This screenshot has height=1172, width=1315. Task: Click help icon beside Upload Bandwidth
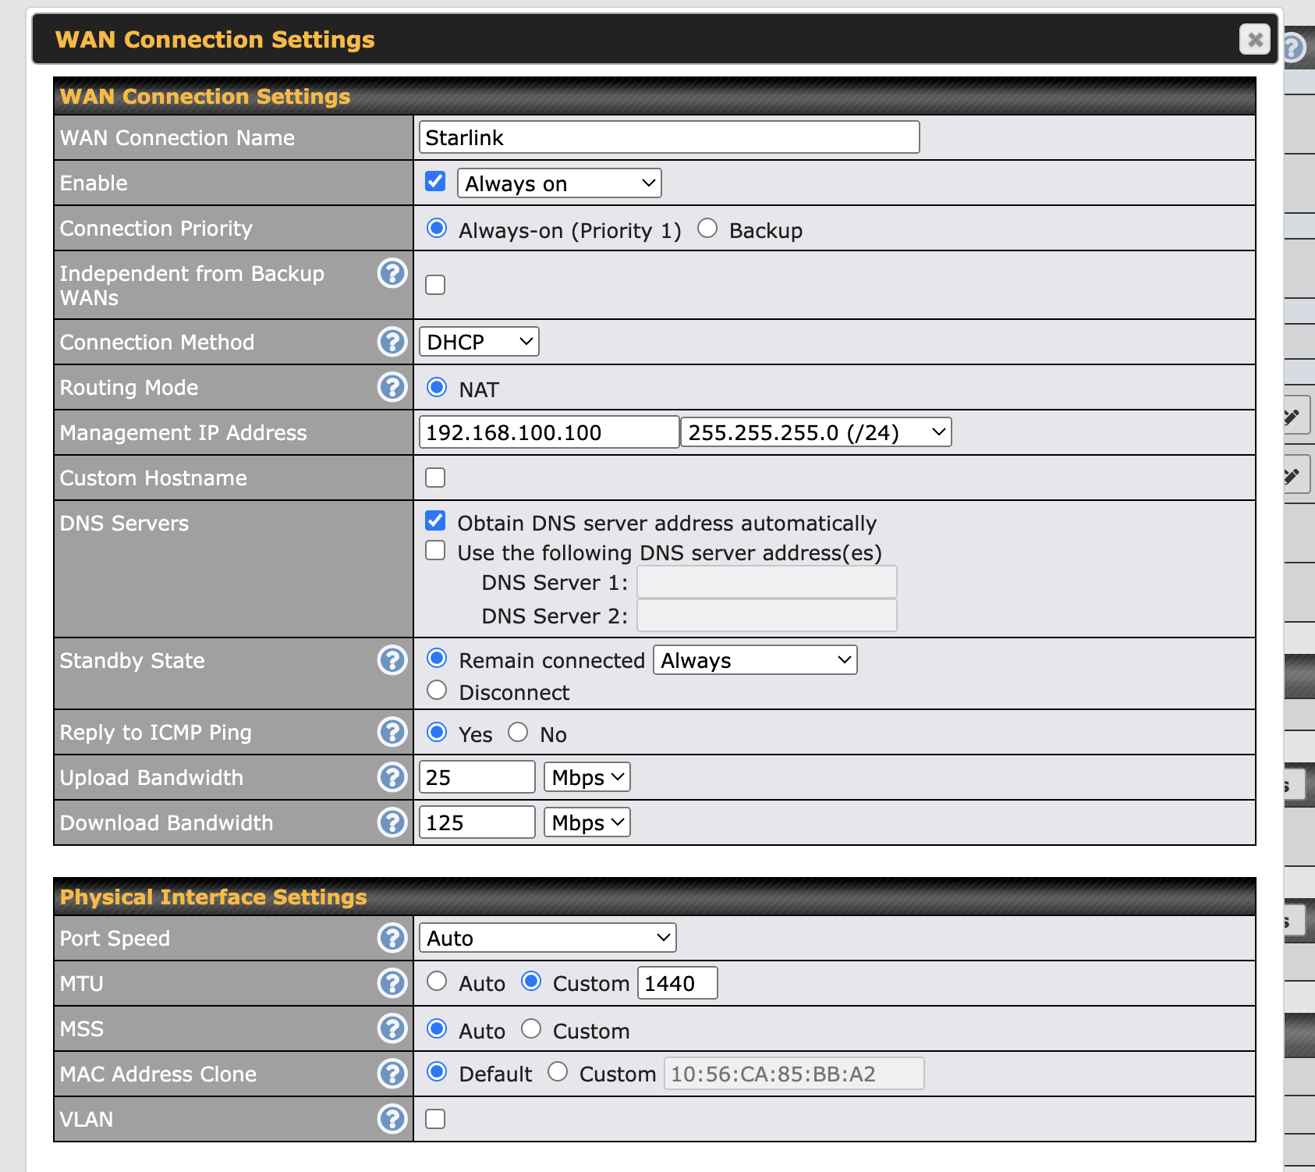coord(392,777)
